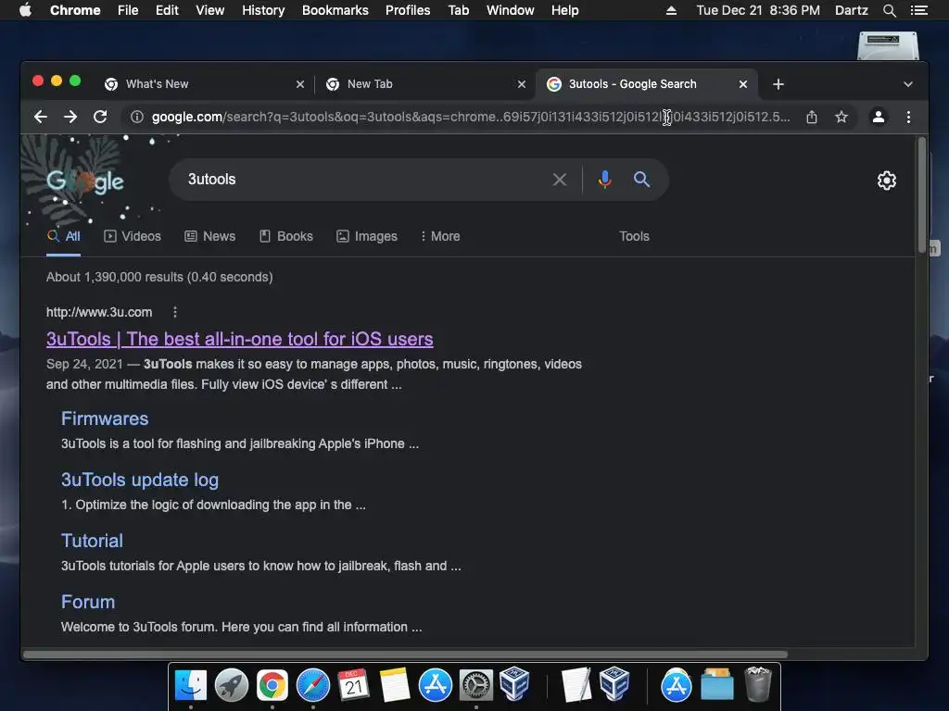Submit search with magnifier icon
The width and height of the screenshot is (949, 711).
point(641,180)
